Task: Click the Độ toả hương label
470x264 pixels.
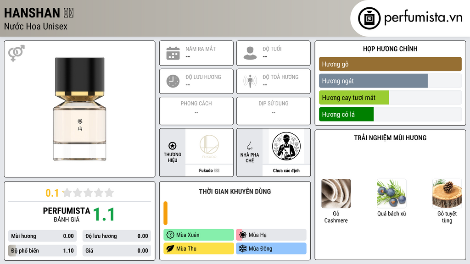Action: [280, 77]
